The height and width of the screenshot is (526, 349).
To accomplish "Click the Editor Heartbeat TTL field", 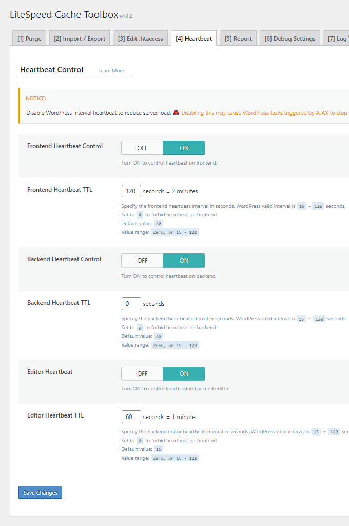I will click(x=131, y=416).
